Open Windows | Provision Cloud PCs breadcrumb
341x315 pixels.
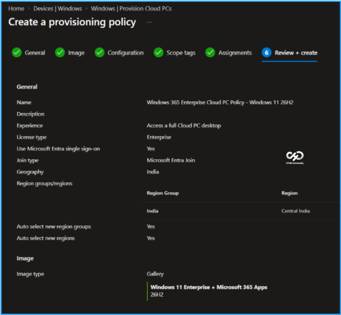pyautogui.click(x=131, y=9)
